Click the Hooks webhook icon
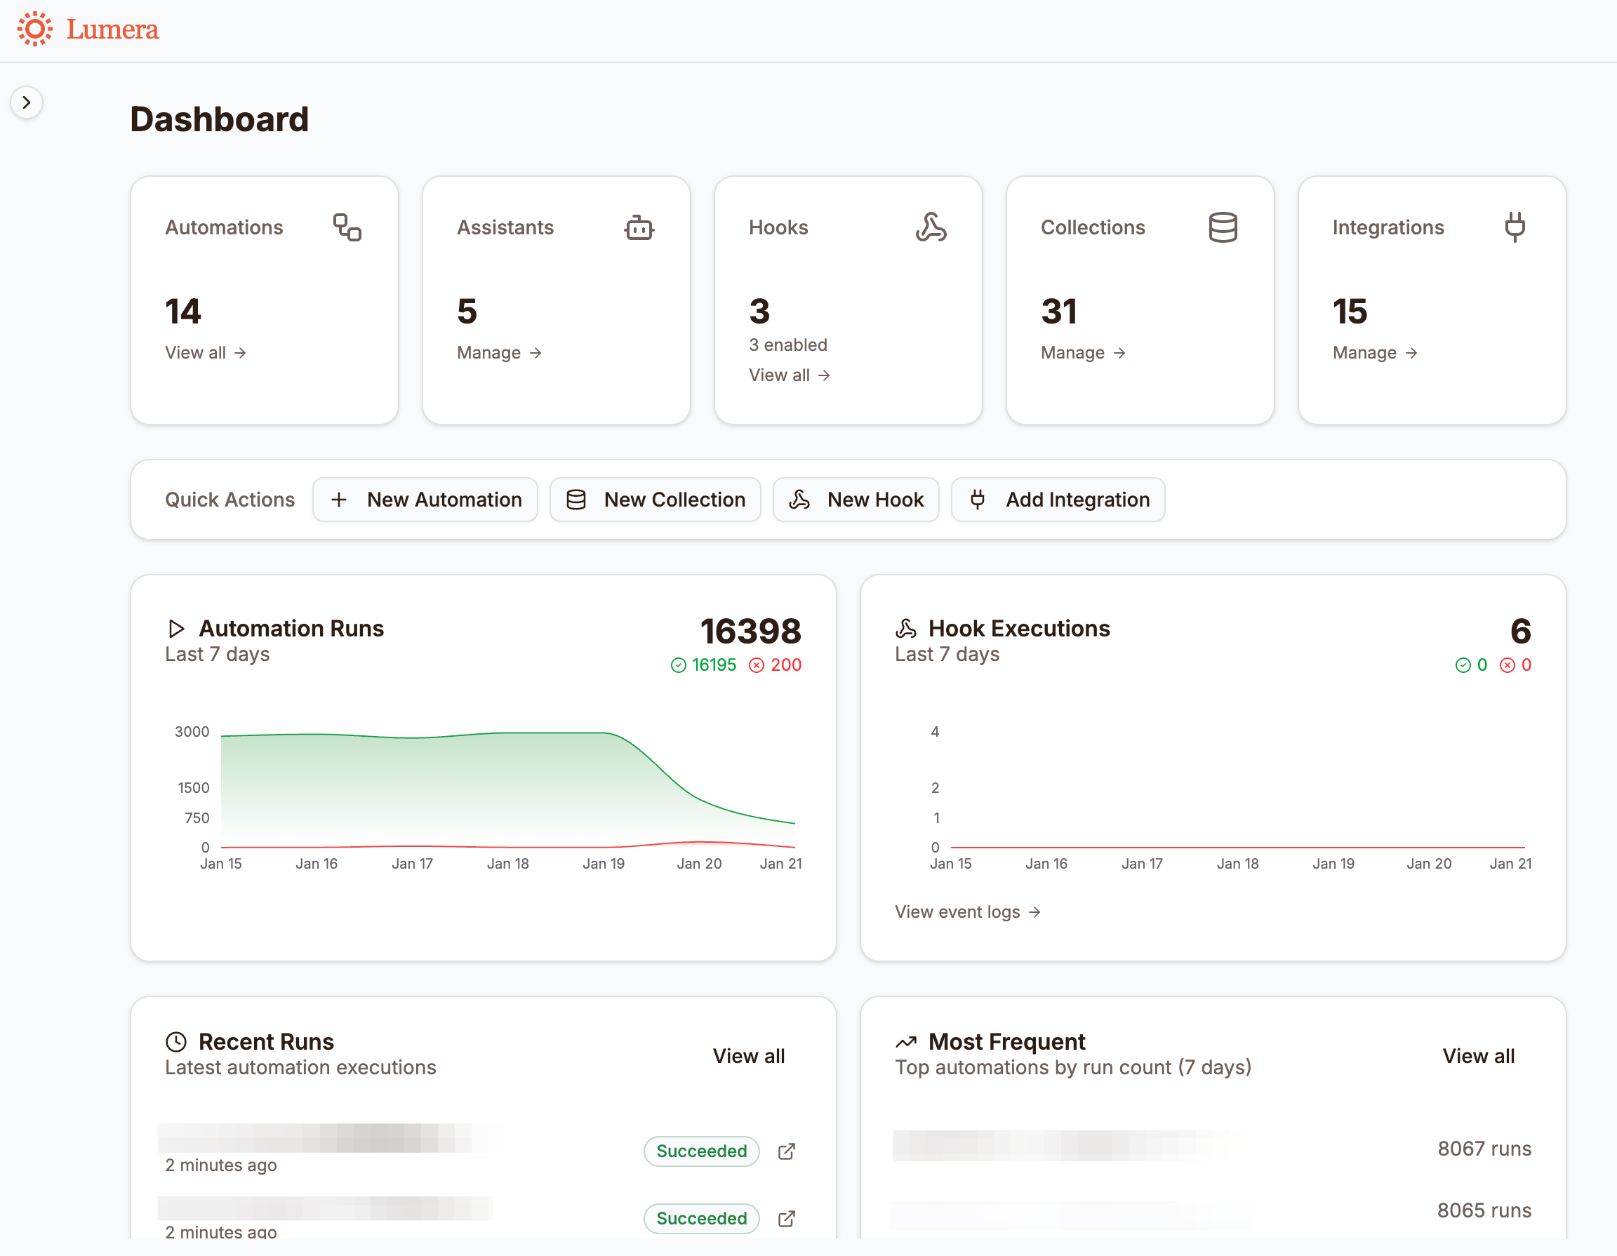The image size is (1617, 1256). pyautogui.click(x=930, y=227)
